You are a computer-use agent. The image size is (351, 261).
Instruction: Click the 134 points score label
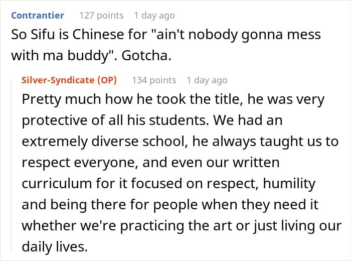coord(154,80)
